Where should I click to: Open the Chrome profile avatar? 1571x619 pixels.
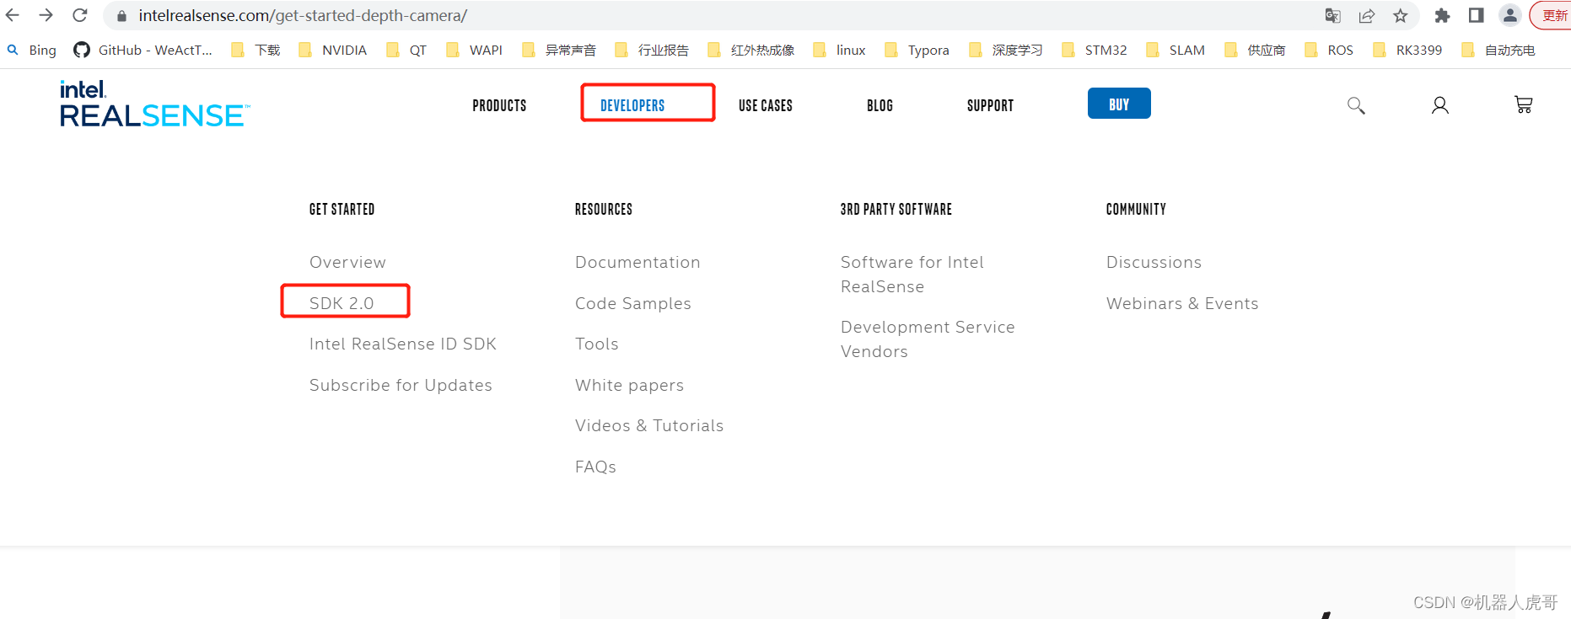pyautogui.click(x=1510, y=15)
